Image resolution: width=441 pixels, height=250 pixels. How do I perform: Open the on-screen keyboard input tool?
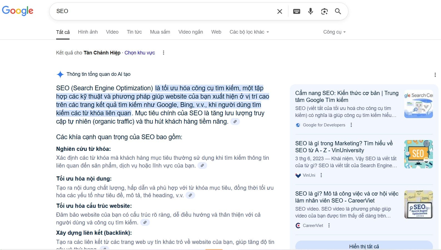pos(296,11)
